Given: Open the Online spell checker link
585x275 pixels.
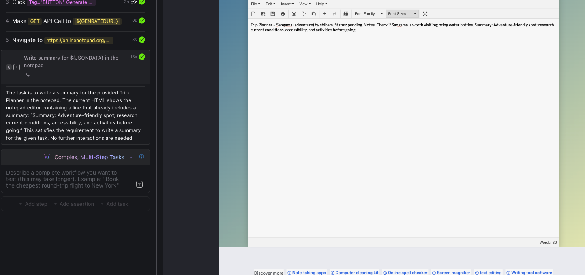Looking at the screenshot, I should (x=405, y=273).
